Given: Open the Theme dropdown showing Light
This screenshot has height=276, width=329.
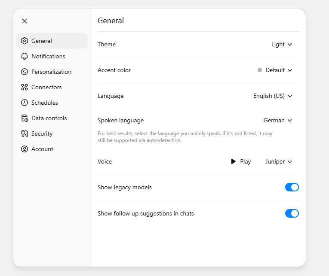Looking at the screenshot, I should pos(282,44).
